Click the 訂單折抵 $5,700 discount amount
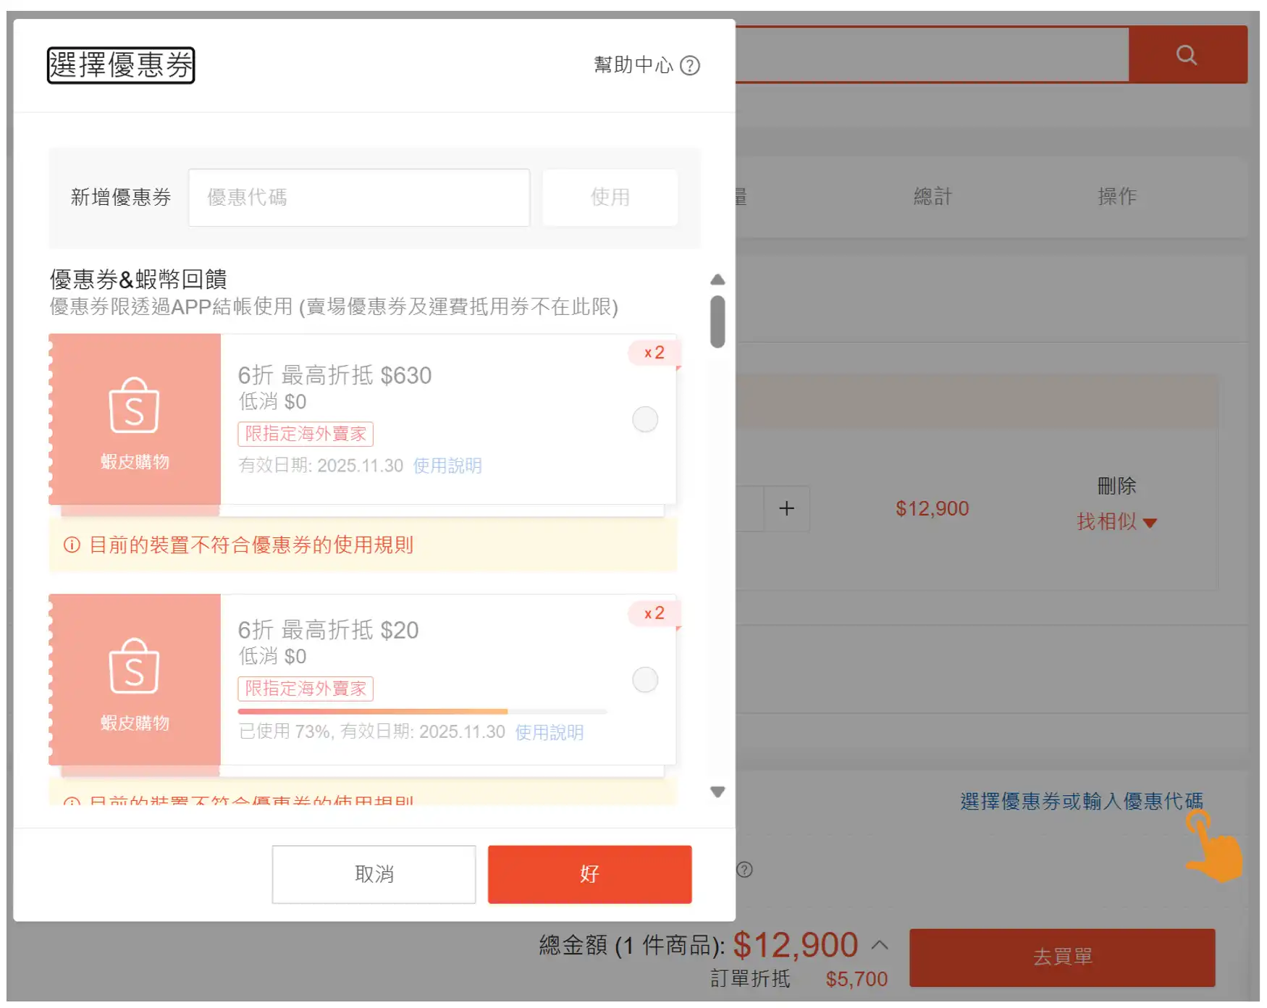Viewport: 1267px width, 1008px height. click(x=856, y=979)
